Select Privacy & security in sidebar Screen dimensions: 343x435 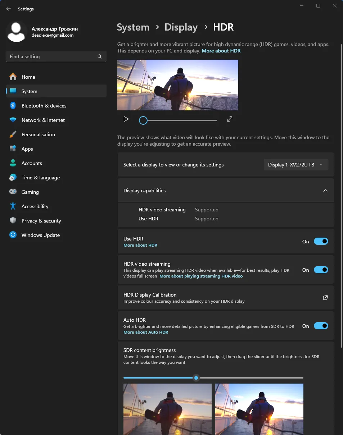(41, 221)
